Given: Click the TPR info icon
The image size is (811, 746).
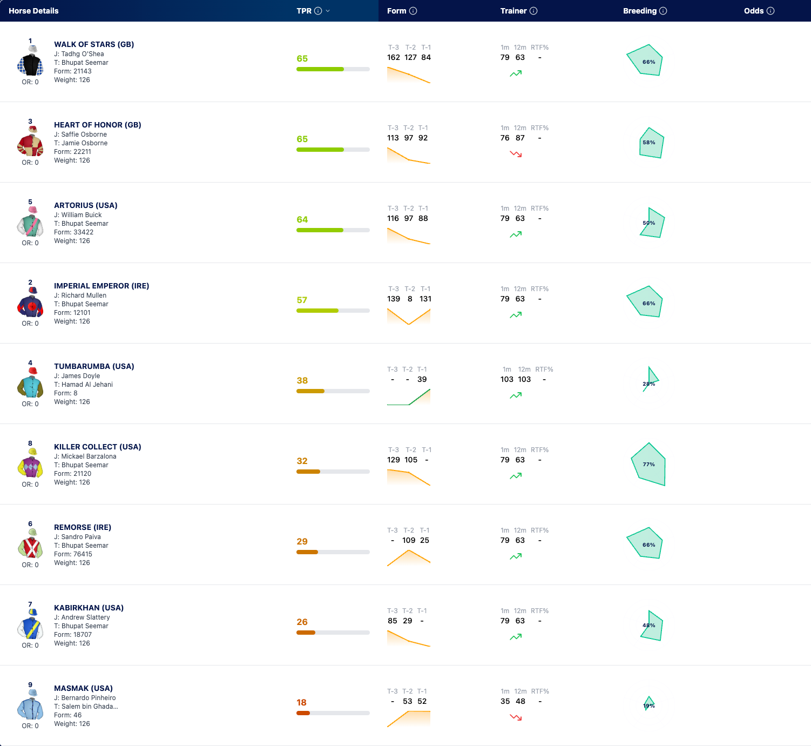Looking at the screenshot, I should (318, 11).
